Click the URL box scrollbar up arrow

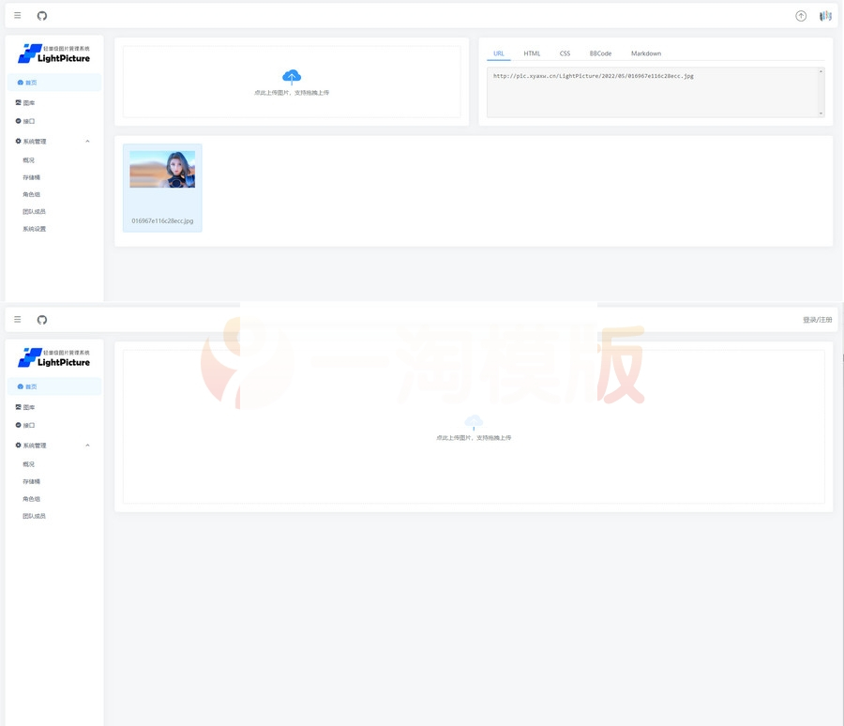pos(821,71)
